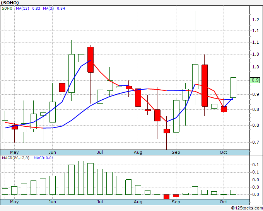Select the first green candle before May
The height and width of the screenshot is (211, 263).
pyautogui.click(x=5, y=129)
